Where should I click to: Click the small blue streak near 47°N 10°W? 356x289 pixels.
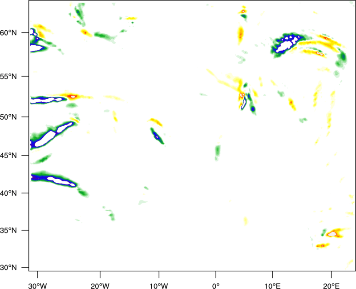[x=157, y=136]
